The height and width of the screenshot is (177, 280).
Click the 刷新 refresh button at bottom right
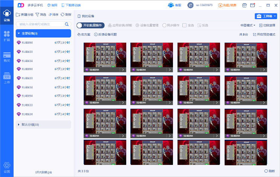click(270, 171)
